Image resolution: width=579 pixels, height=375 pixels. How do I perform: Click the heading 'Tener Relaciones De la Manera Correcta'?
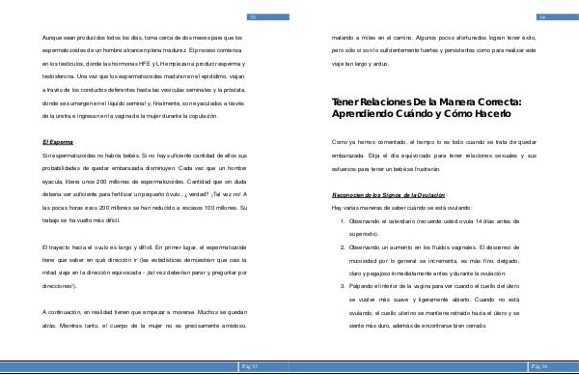pyautogui.click(x=427, y=102)
